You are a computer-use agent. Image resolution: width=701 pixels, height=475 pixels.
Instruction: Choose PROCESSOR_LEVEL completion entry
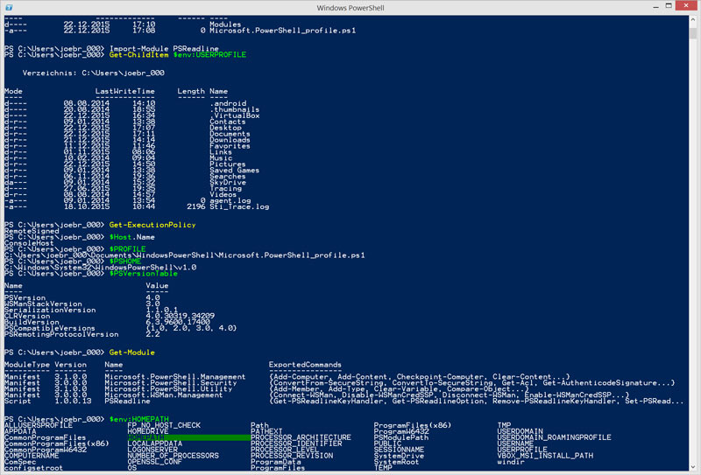[x=285, y=450]
